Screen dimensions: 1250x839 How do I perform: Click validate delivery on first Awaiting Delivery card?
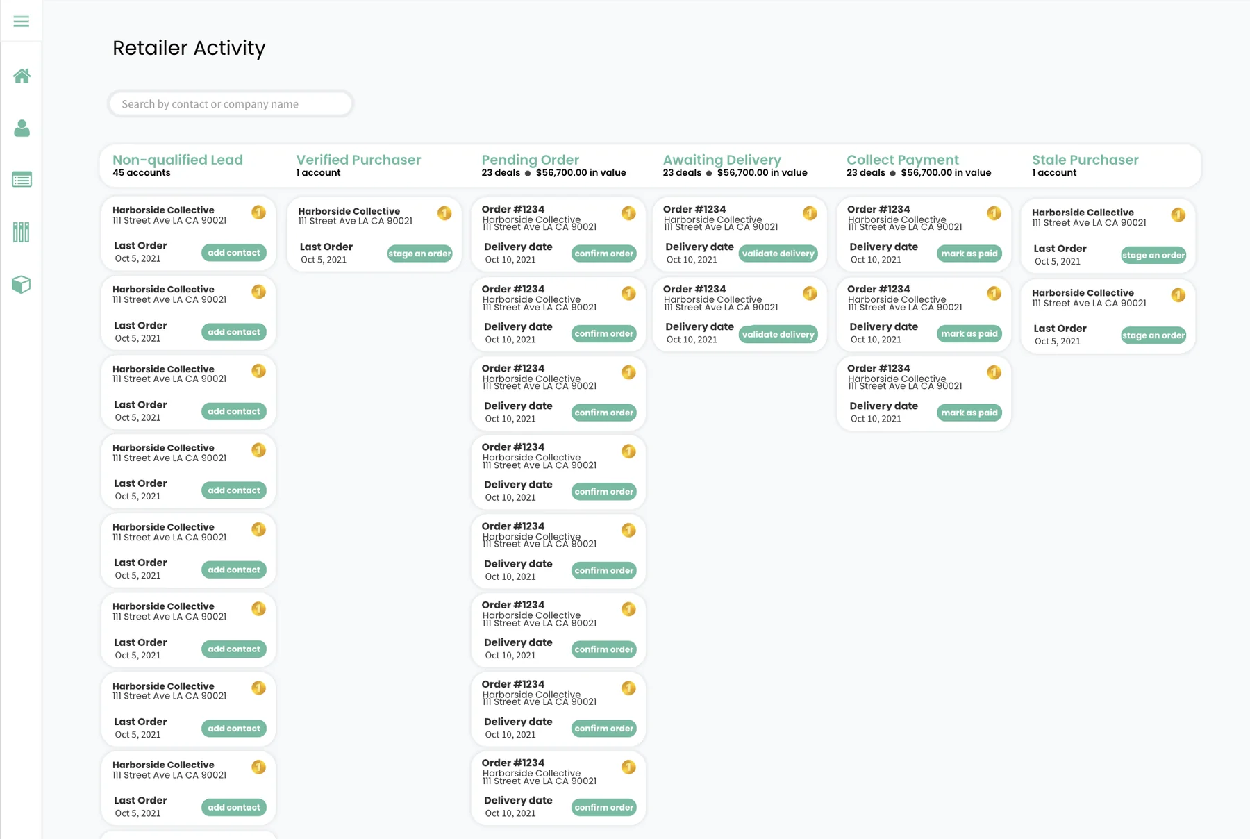[778, 254]
